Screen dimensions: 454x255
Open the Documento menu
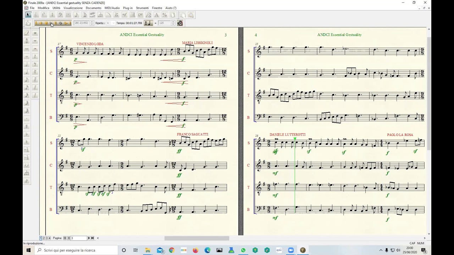[x=93, y=8]
